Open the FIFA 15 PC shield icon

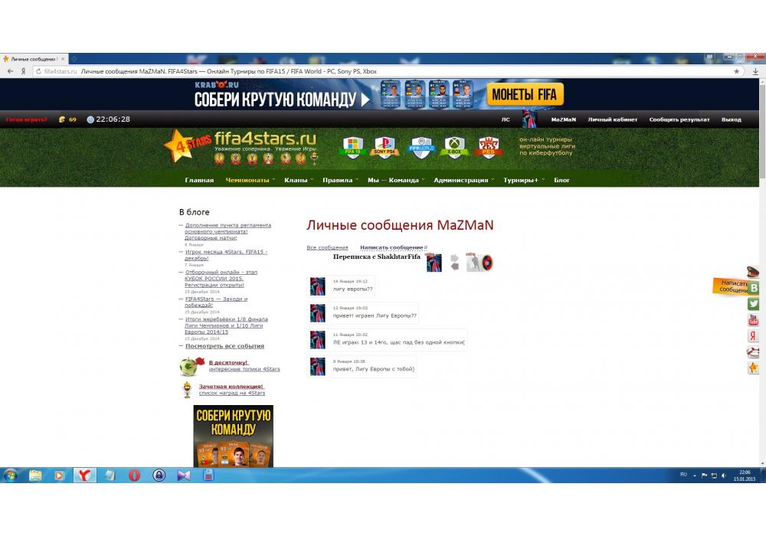point(352,146)
